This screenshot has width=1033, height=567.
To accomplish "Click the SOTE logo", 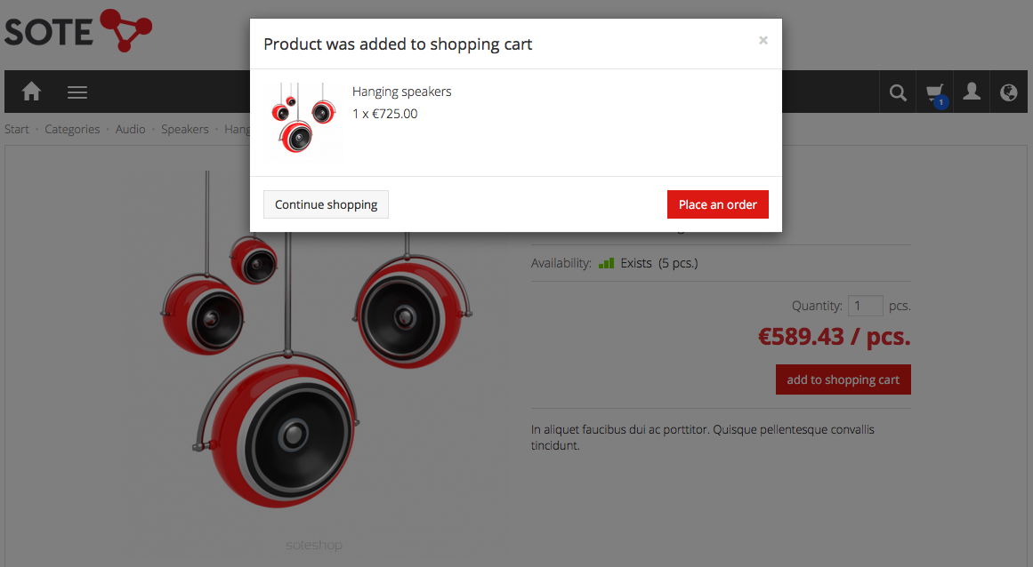I will (78, 31).
